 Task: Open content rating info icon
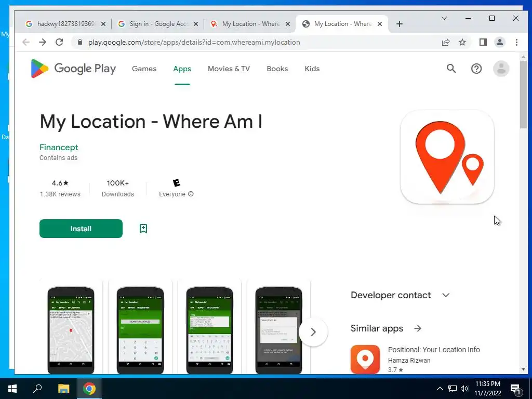[191, 194]
